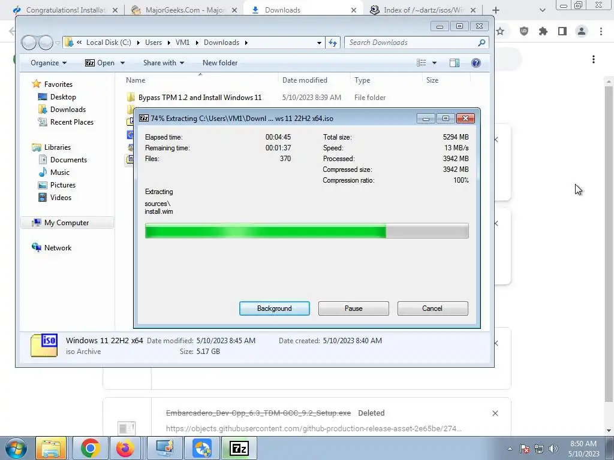Go back in Explorer navigation

pyautogui.click(x=29, y=43)
